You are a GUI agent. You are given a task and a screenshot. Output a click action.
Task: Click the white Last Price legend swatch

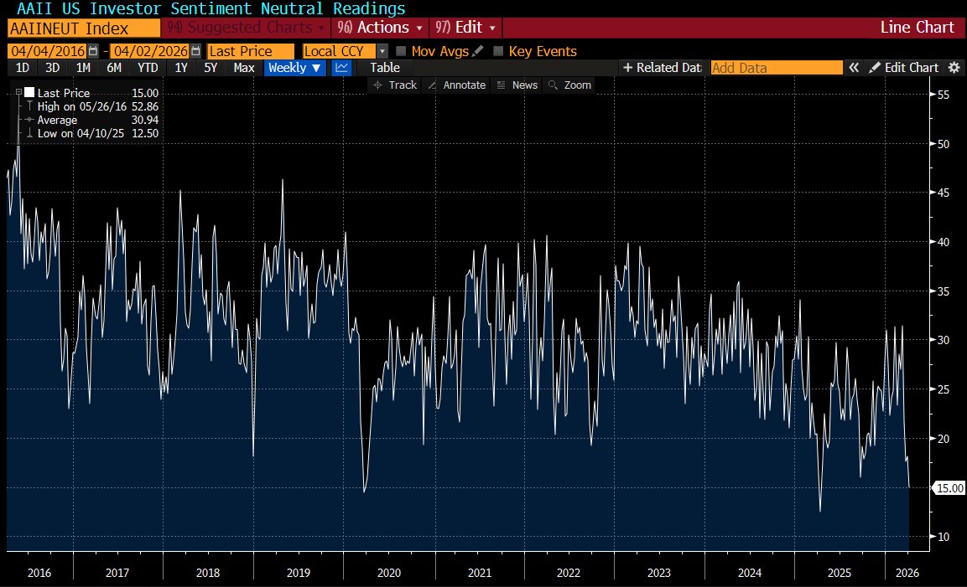point(29,92)
